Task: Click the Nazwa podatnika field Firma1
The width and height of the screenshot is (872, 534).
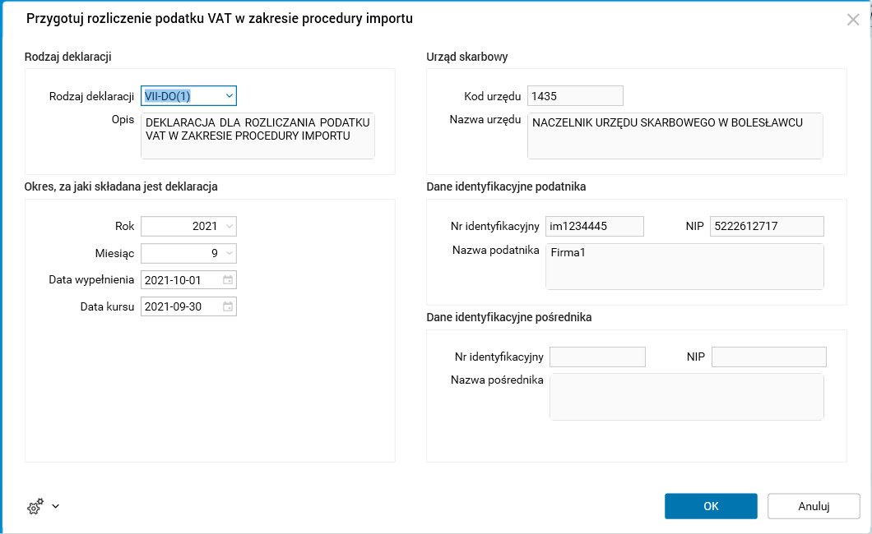Action: pos(684,266)
